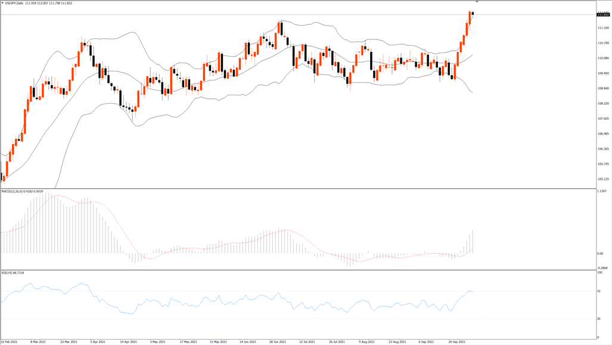Click the 9 Aug 2021 date label
612x345 pixels.
pyautogui.click(x=366, y=342)
